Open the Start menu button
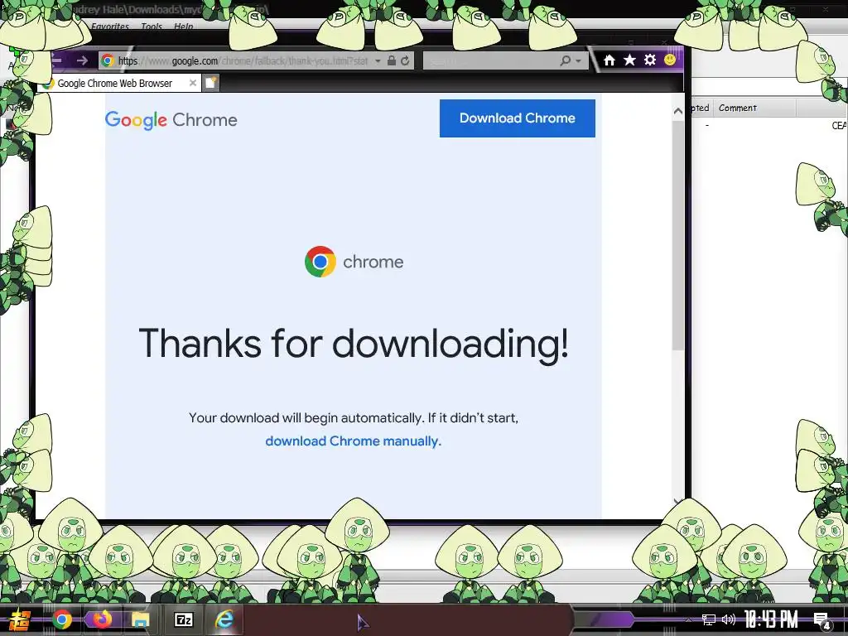 pyautogui.click(x=20, y=619)
